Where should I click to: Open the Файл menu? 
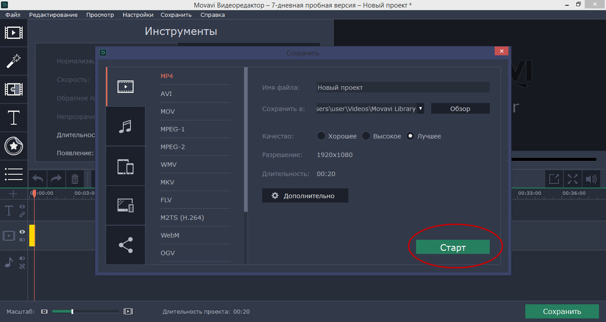pos(13,15)
